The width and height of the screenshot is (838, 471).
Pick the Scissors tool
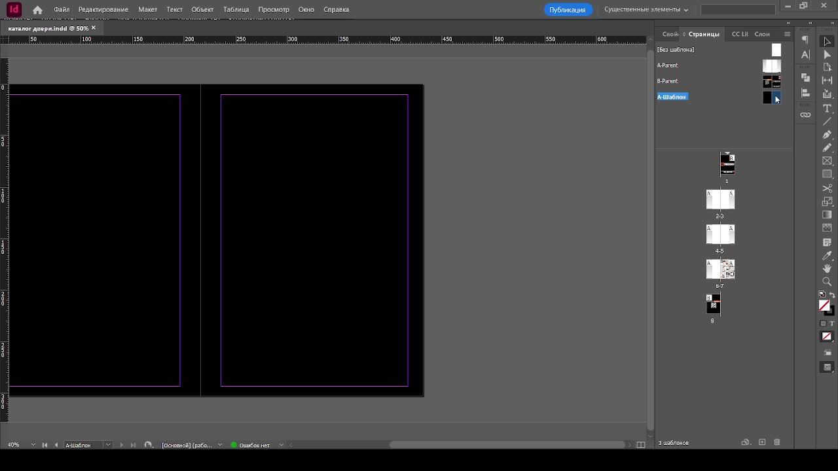(x=827, y=188)
